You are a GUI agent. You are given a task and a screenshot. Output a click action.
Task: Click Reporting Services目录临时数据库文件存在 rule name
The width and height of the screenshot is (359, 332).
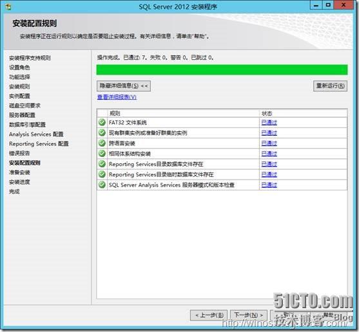pyautogui.click(x=161, y=174)
